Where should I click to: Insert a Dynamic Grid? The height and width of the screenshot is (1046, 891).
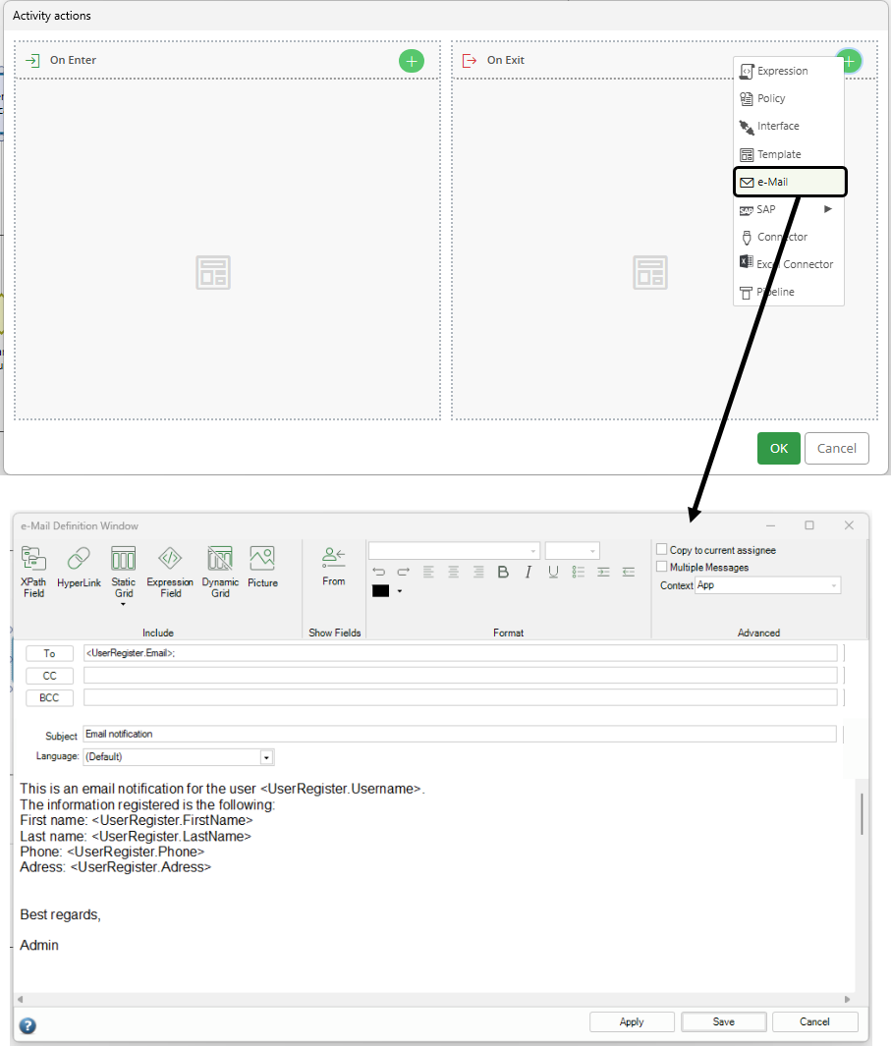[x=220, y=572]
